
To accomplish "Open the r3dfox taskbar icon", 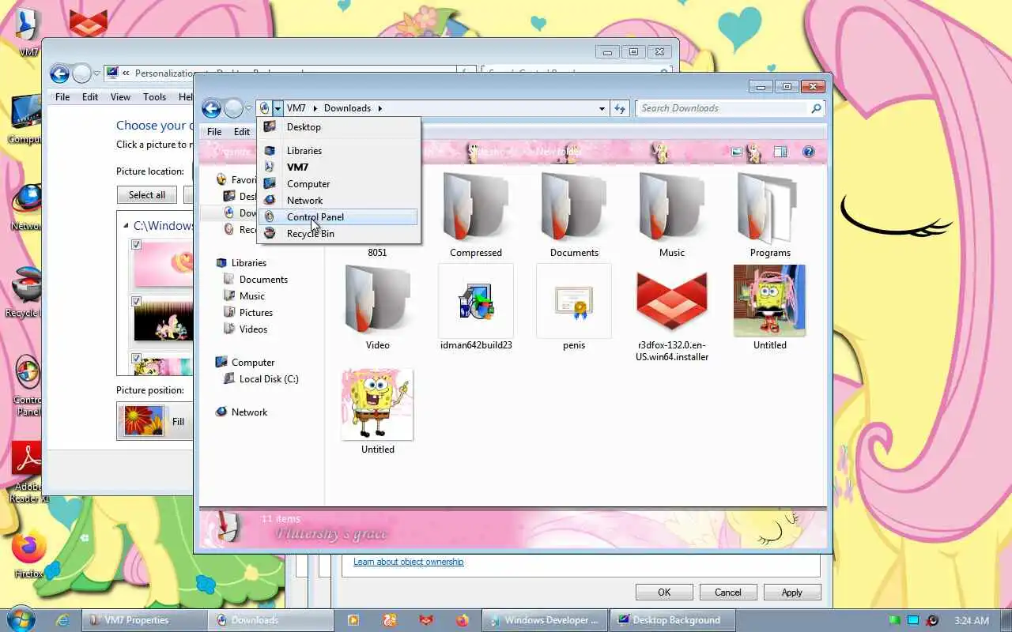I will pyautogui.click(x=426, y=620).
